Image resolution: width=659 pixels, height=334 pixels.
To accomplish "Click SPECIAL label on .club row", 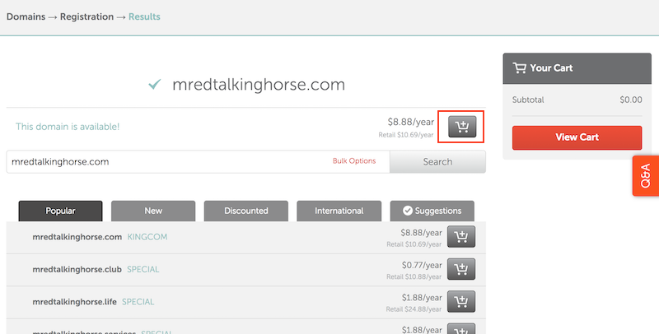I will pyautogui.click(x=143, y=269).
